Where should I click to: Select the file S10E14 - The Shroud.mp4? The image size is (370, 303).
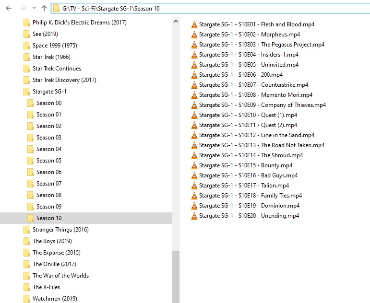(247, 155)
